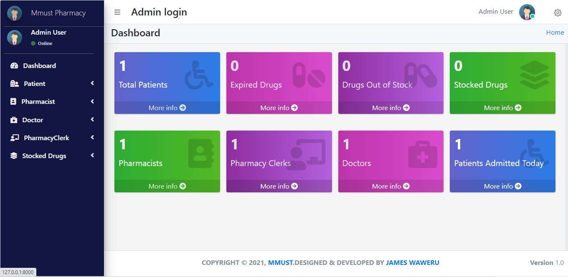Click the Home breadcrumb link

(x=555, y=32)
